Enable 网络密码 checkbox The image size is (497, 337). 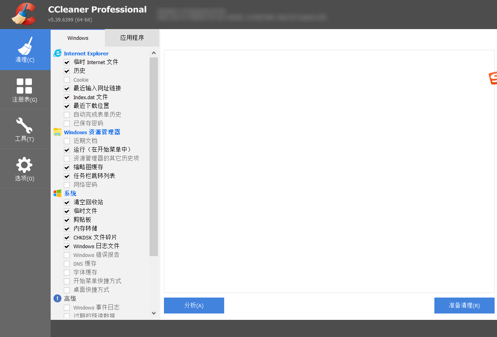(x=67, y=185)
